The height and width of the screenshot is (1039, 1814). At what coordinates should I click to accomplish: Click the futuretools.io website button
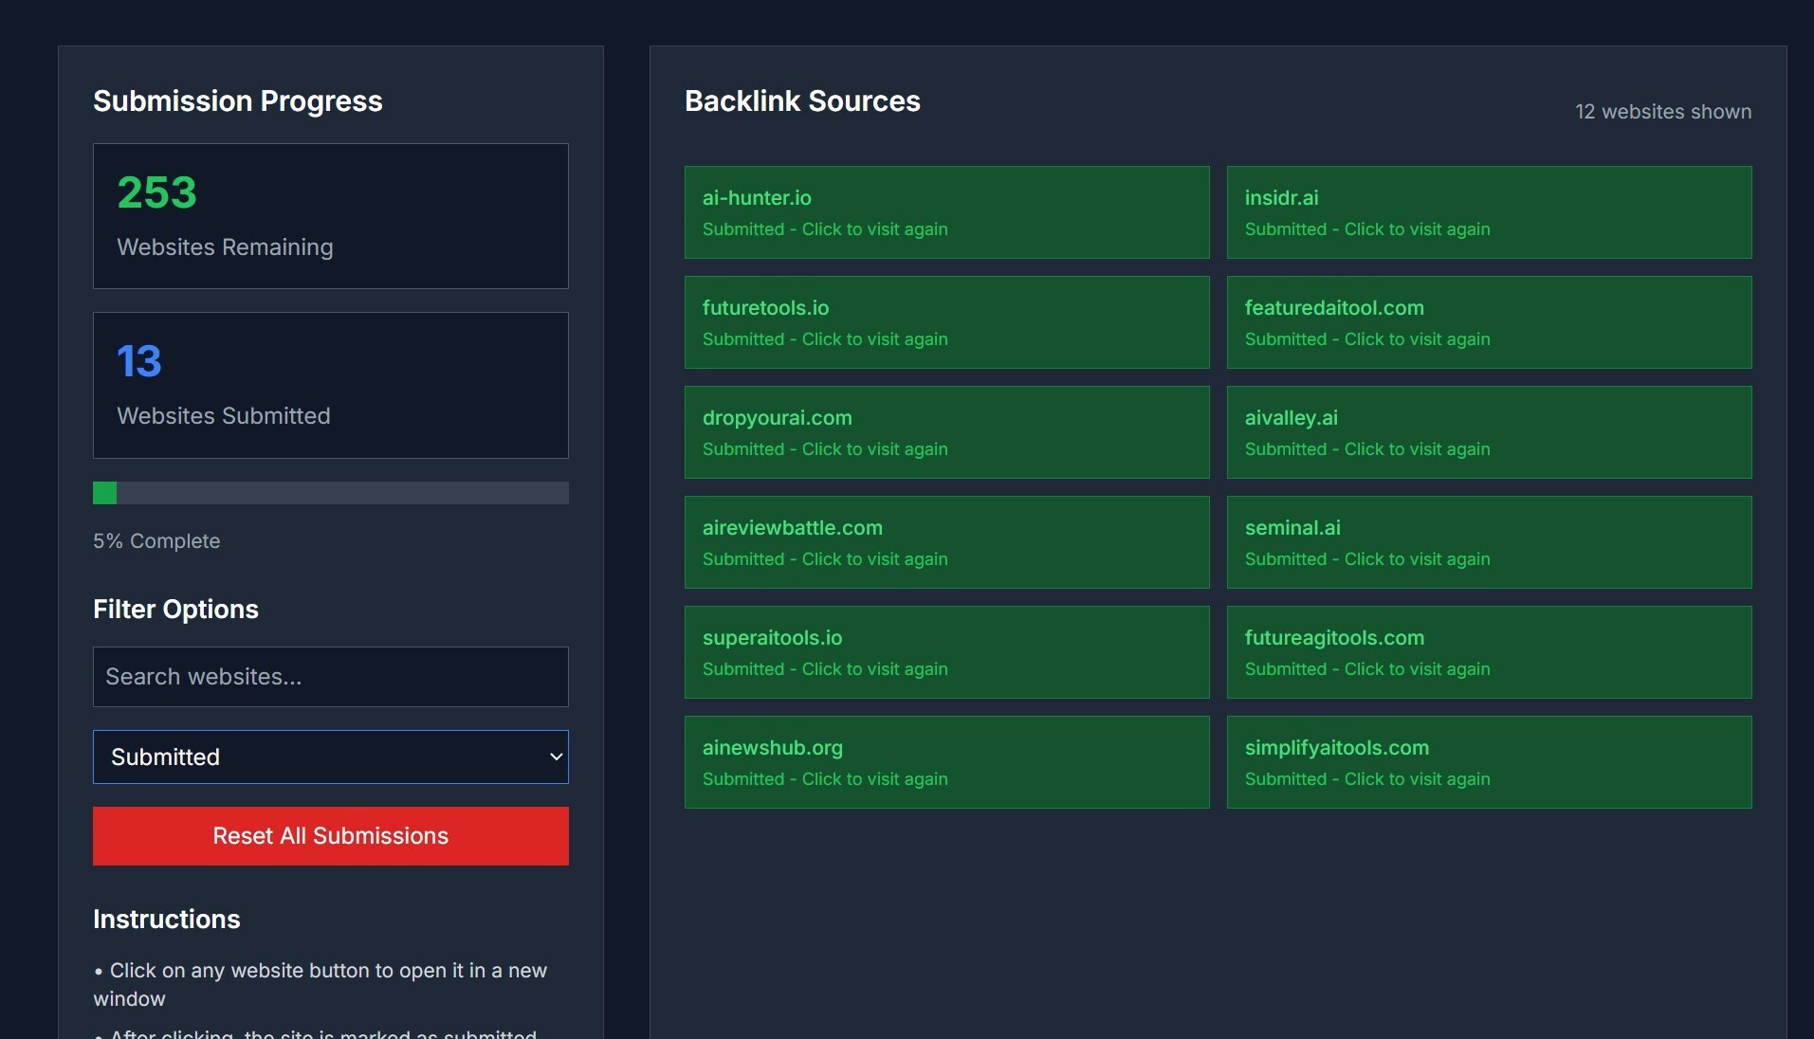pos(946,322)
